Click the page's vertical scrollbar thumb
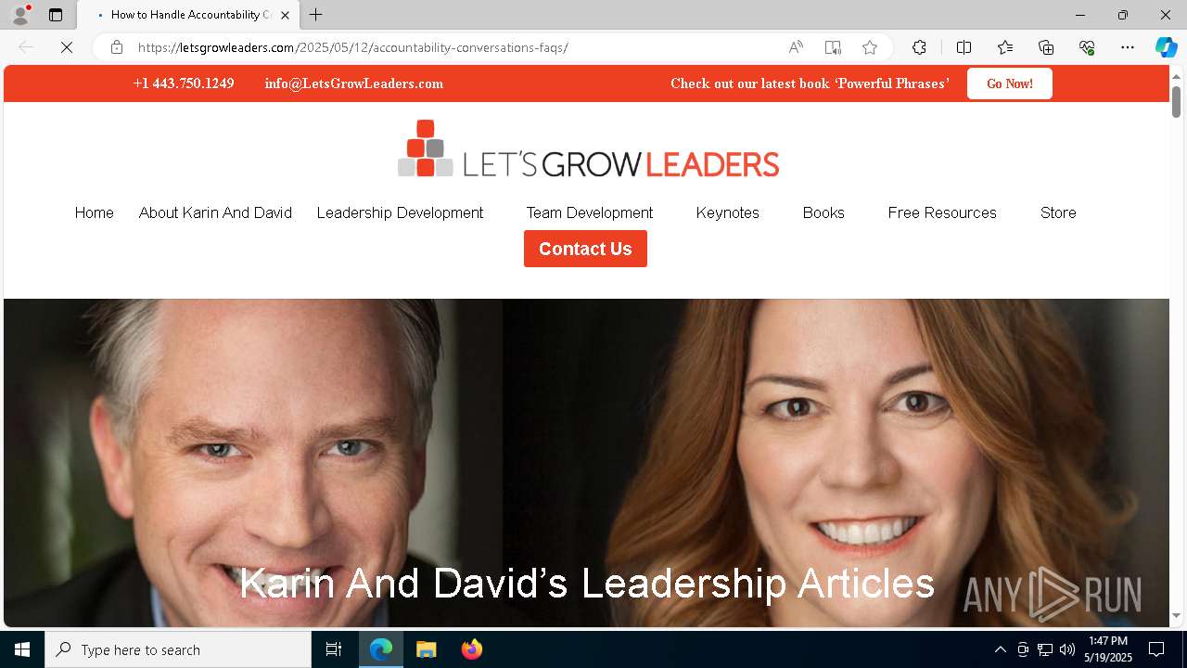This screenshot has height=668, width=1187. [1176, 102]
